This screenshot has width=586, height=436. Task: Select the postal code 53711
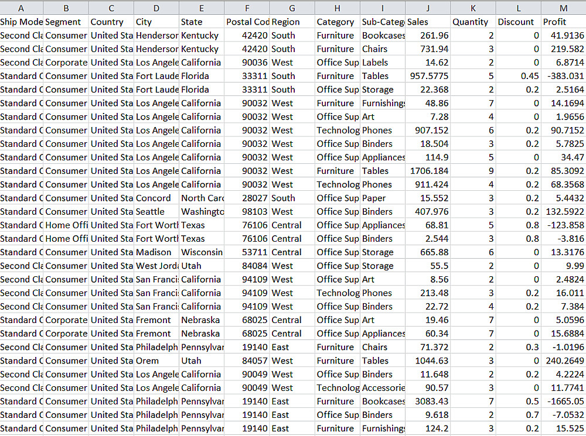point(247,252)
